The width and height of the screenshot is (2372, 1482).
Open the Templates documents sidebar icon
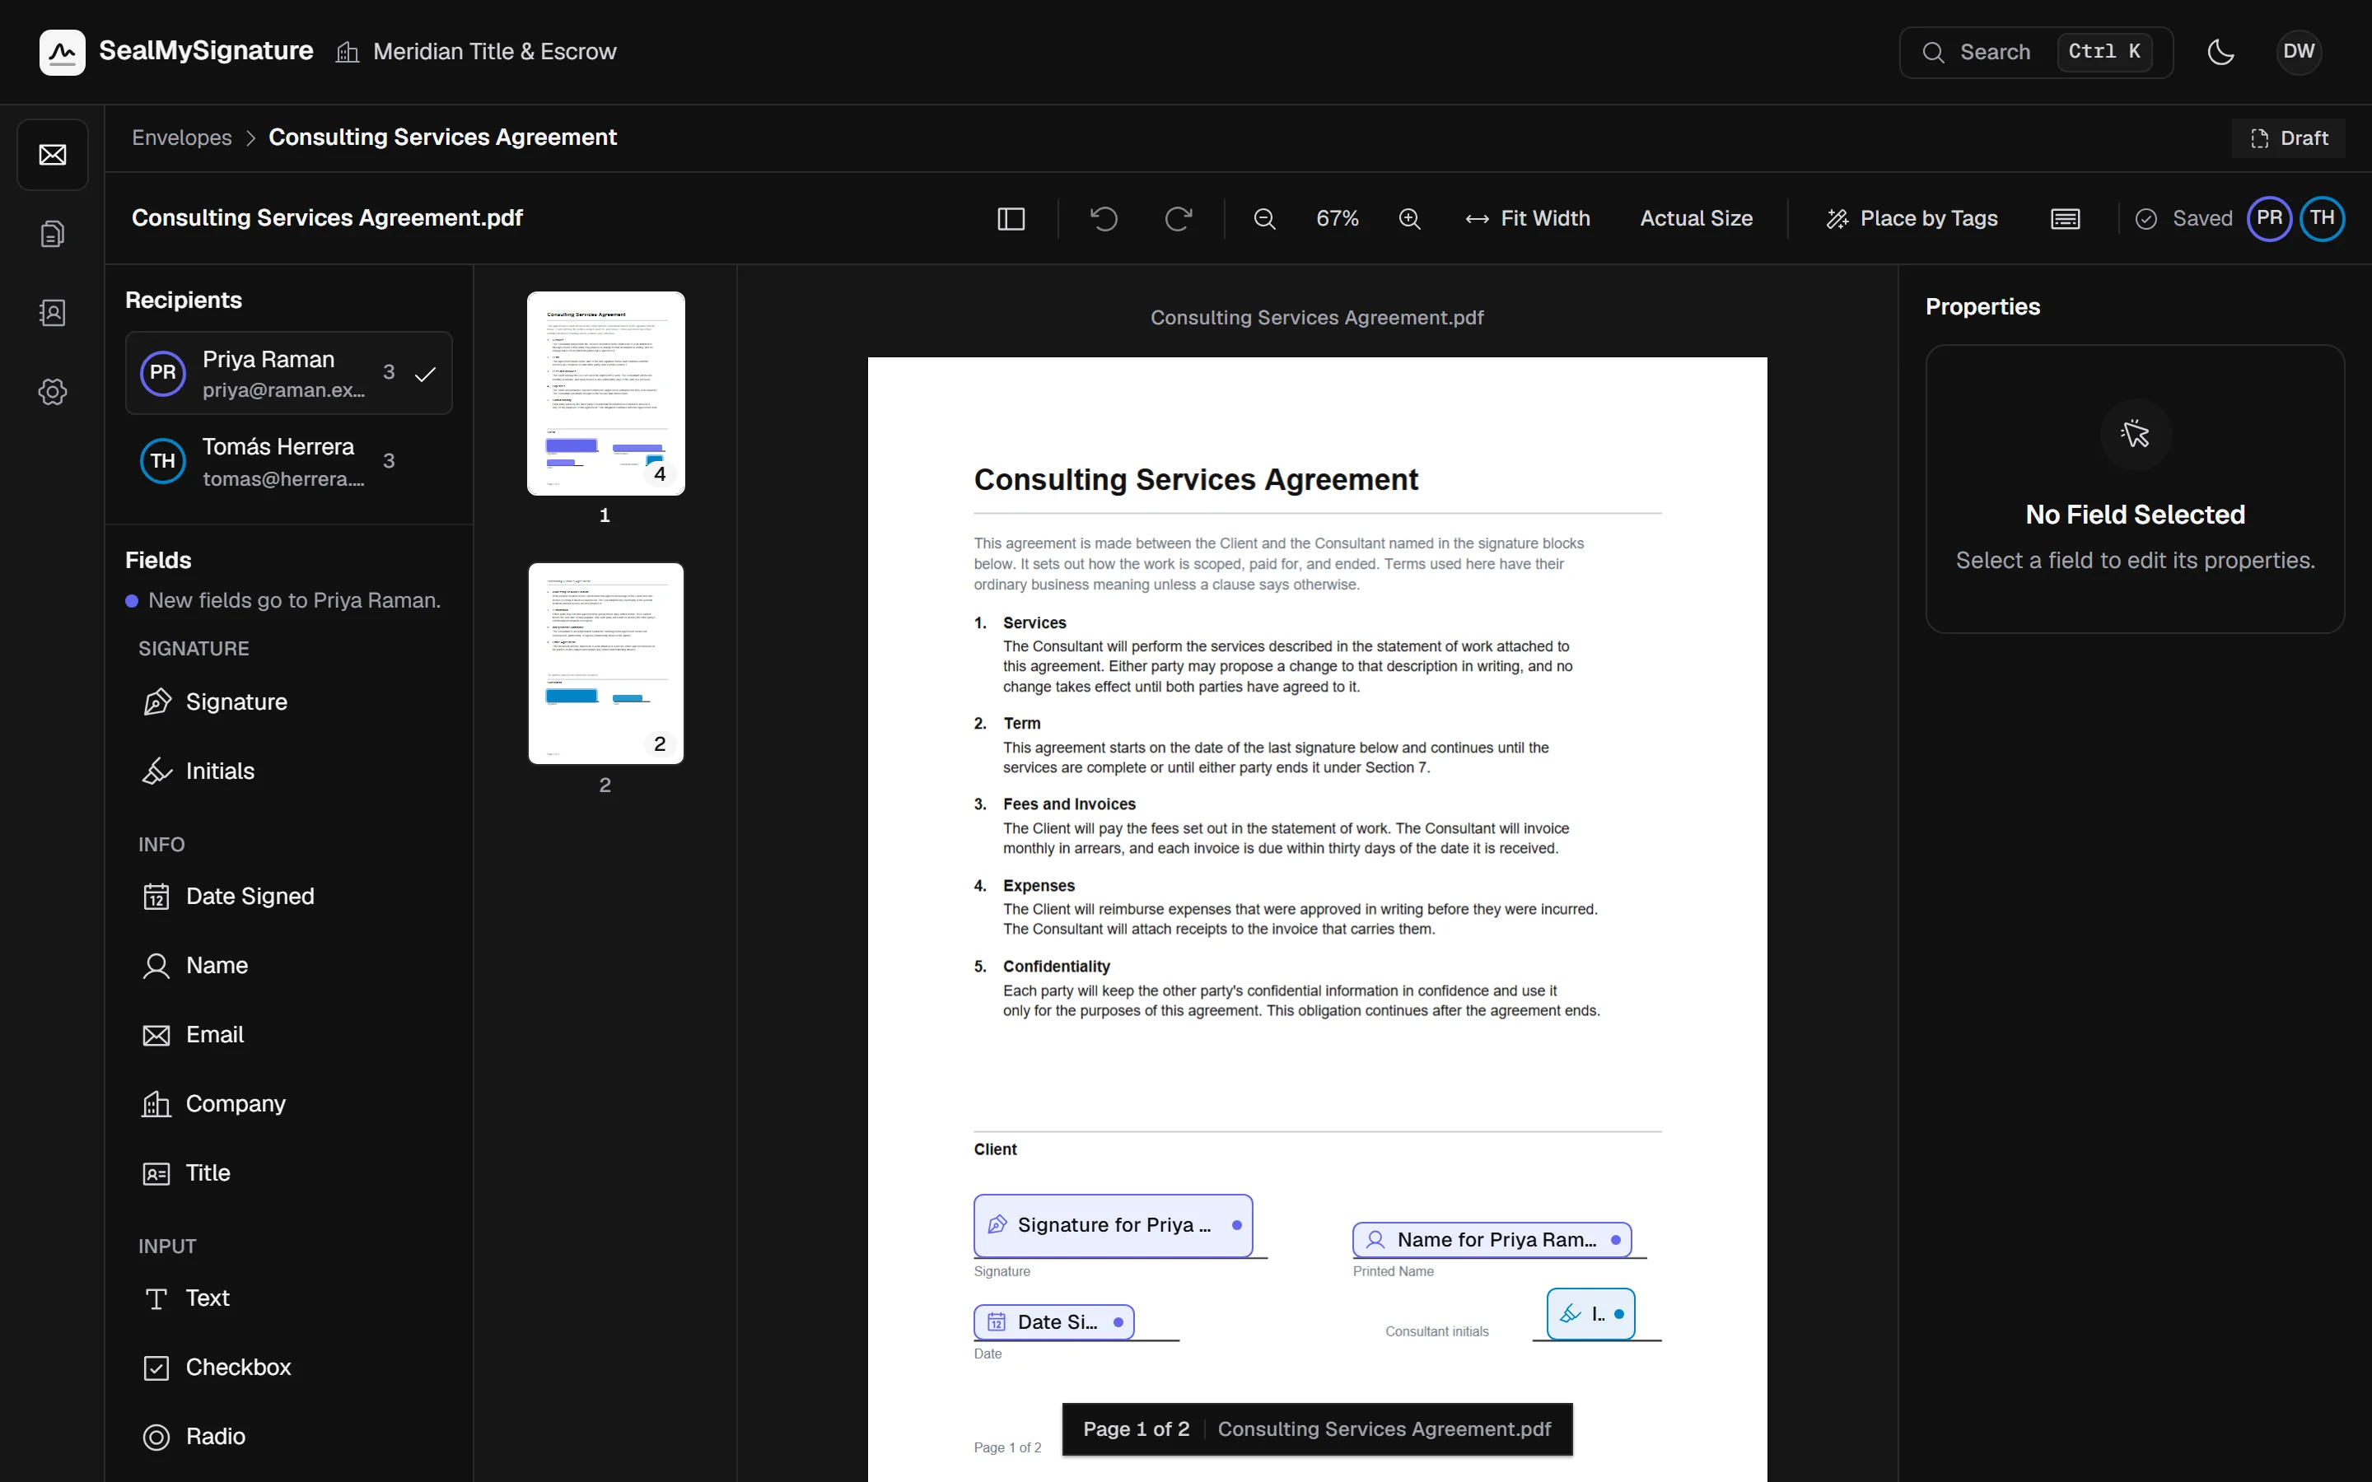53,233
